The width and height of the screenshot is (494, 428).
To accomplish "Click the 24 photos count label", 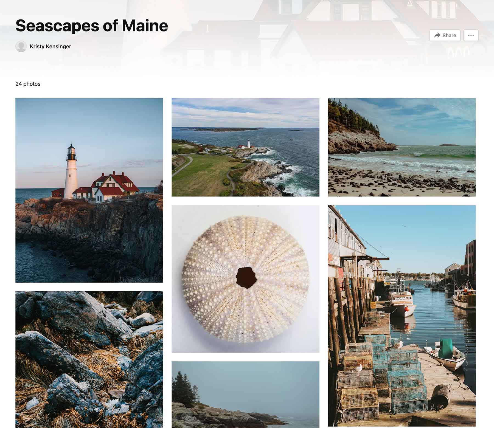I will (28, 84).
